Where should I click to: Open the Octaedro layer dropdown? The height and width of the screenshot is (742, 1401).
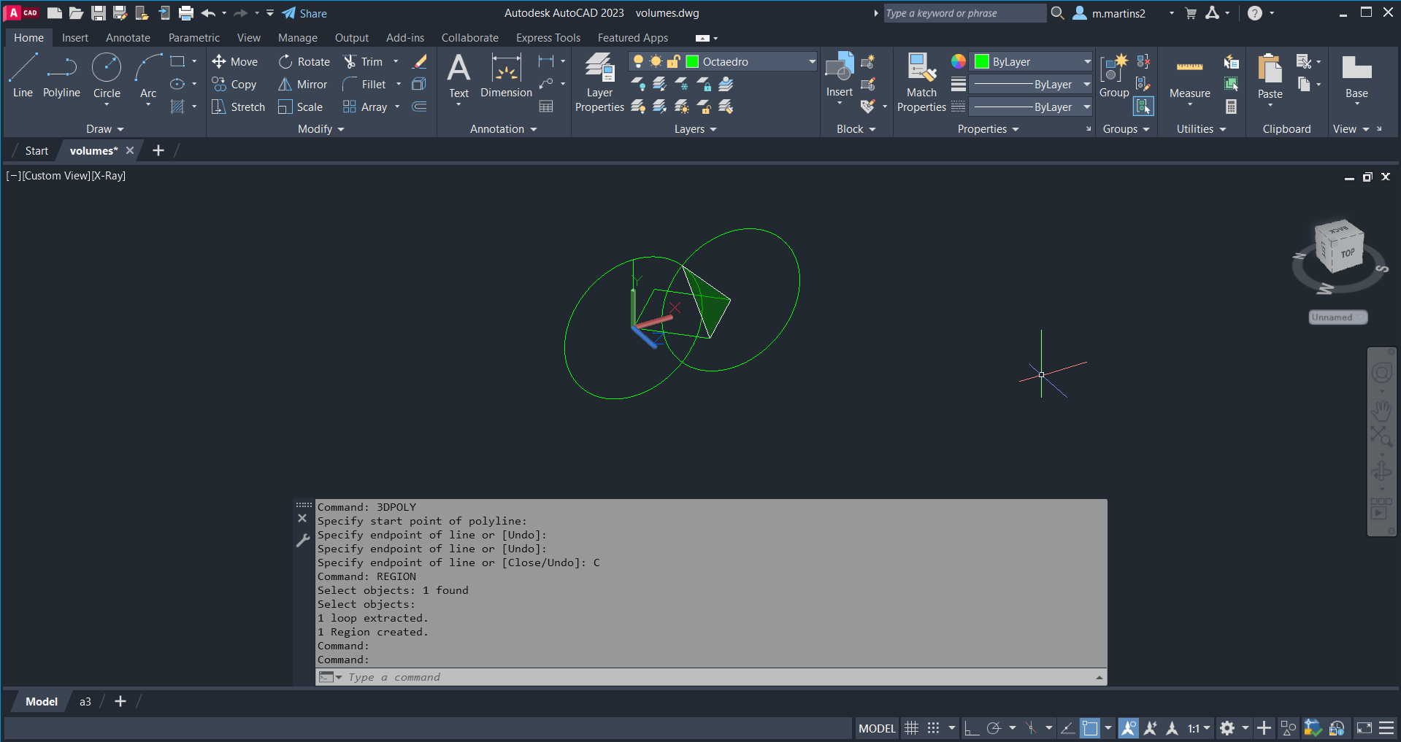tap(812, 62)
